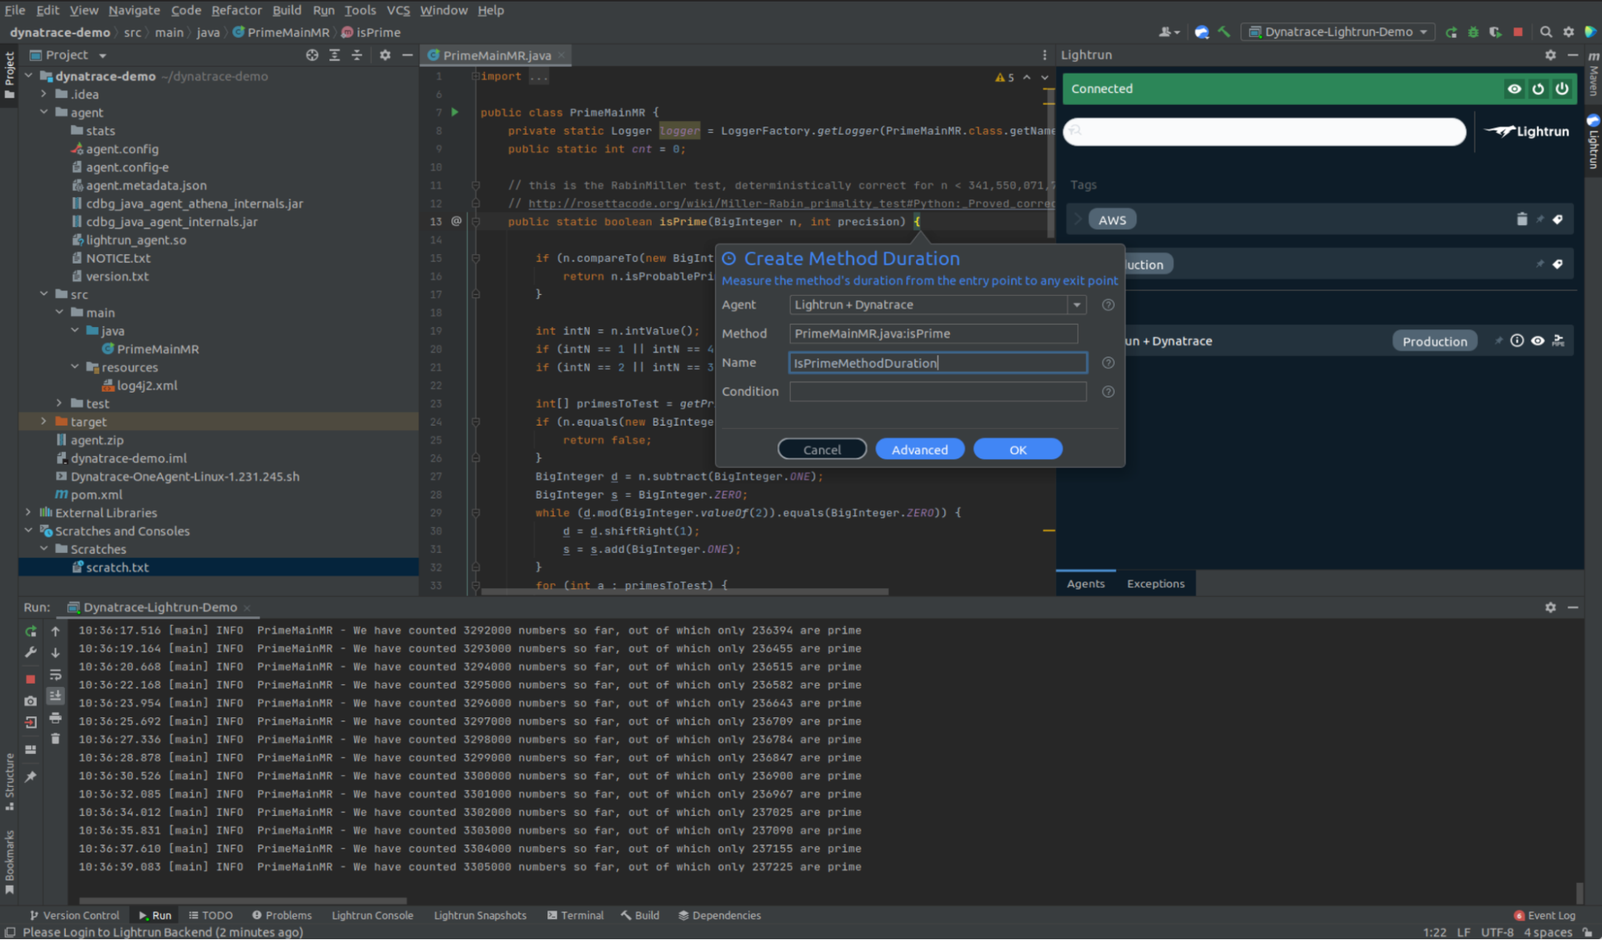The image size is (1602, 940).
Task: Open the Agent dropdown in Method Duration dialog
Action: (x=1077, y=305)
